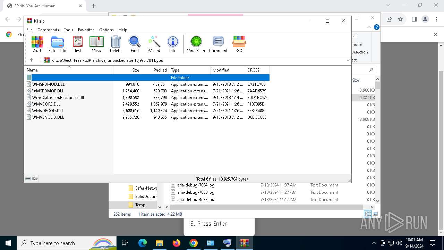Select Temp folder in Explorer tree

point(137,205)
